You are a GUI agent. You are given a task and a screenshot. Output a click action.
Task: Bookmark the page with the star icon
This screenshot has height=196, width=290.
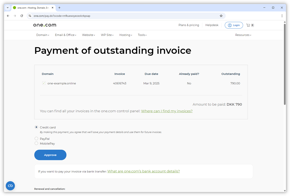click(x=221, y=16)
